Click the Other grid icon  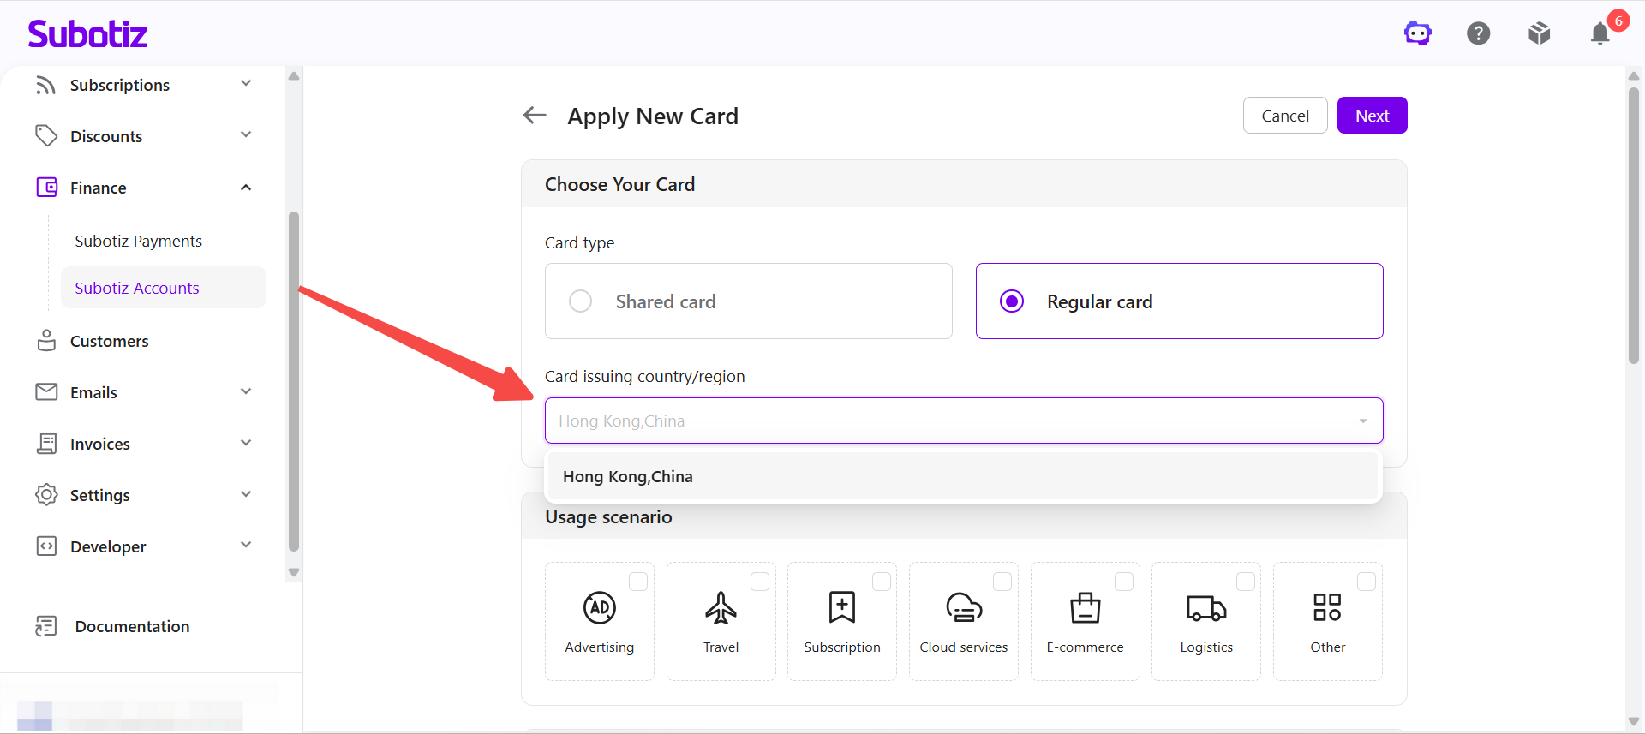(x=1327, y=607)
